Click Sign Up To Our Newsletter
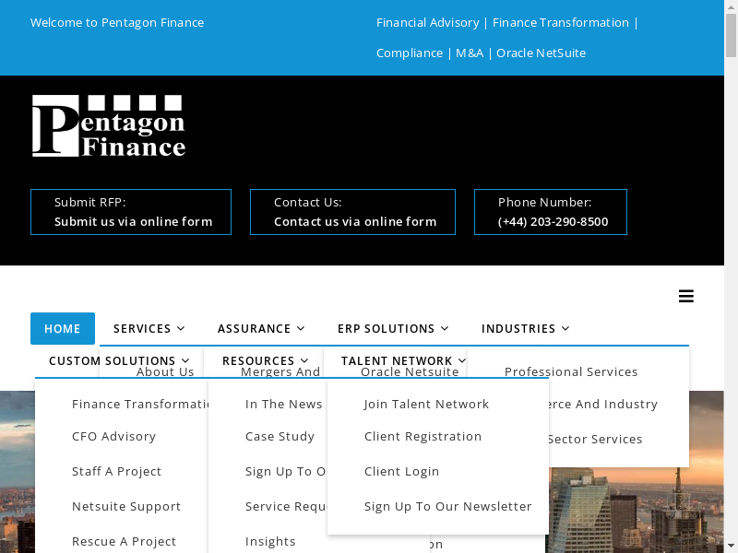738x553 pixels. click(447, 507)
